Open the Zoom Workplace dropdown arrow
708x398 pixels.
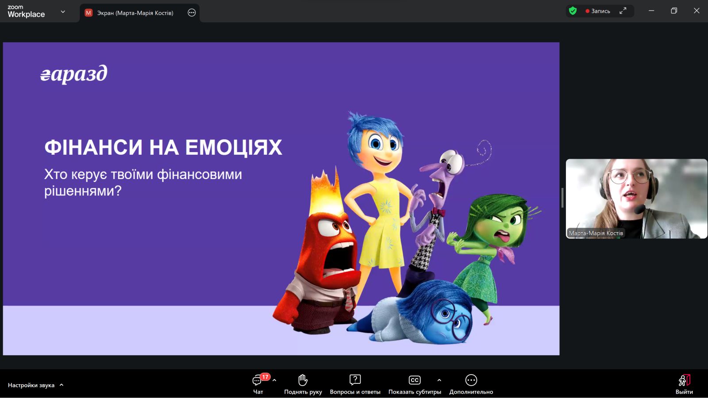pos(63,12)
